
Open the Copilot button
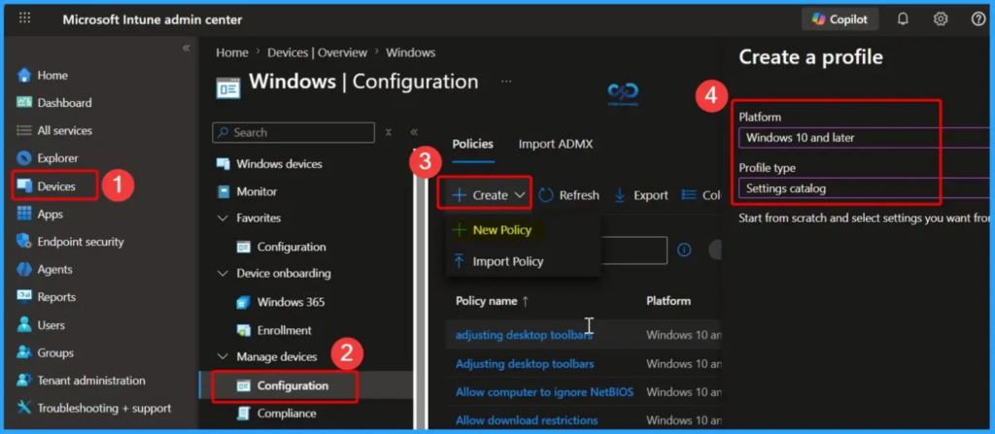(840, 19)
